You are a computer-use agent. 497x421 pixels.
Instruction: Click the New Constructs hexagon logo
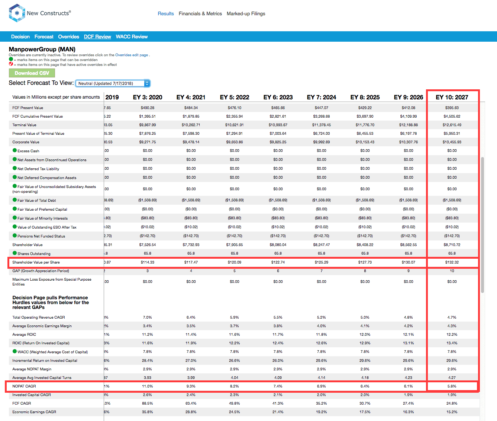click(x=17, y=13)
